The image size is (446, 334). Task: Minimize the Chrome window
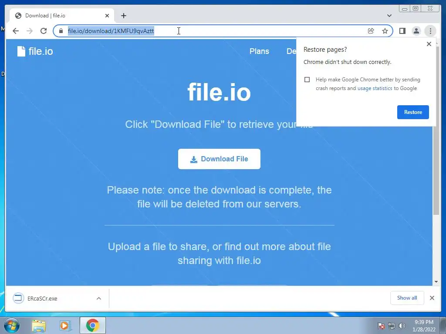pos(405,9)
